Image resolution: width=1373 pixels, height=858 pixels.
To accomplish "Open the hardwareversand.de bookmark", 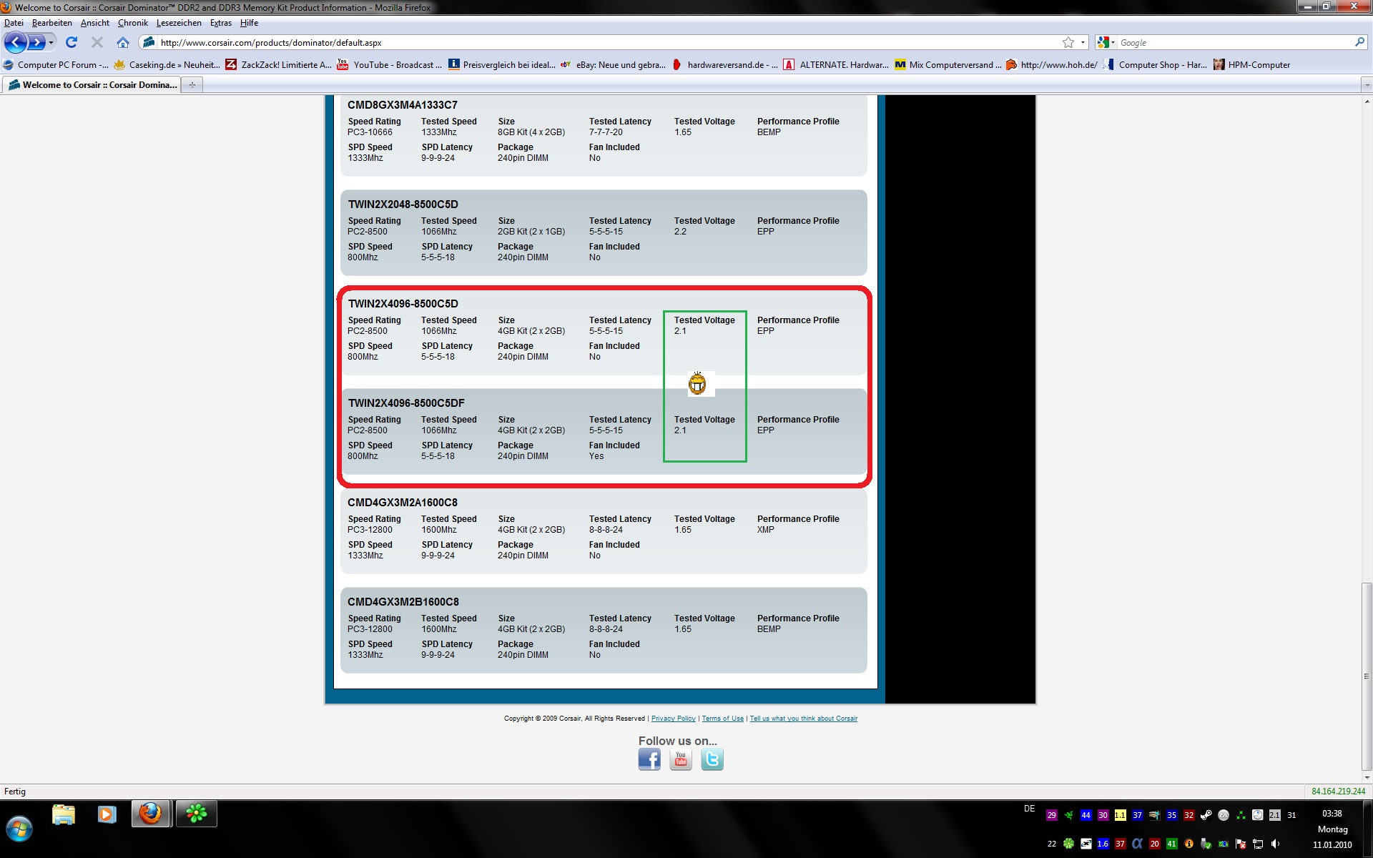I will click(x=725, y=65).
